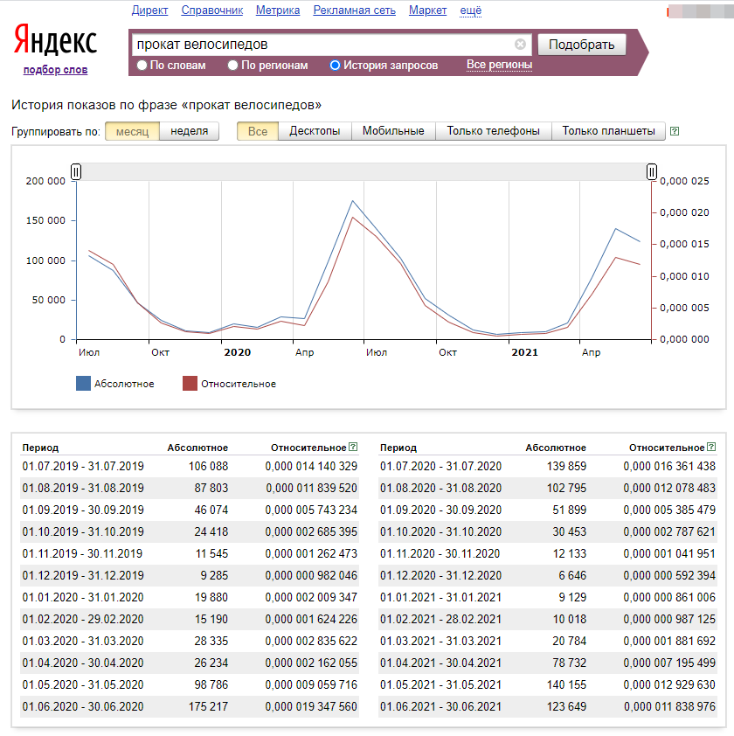Viewport: 734px width, 736px height.
Task: Open the Метрика link
Action: (x=278, y=10)
